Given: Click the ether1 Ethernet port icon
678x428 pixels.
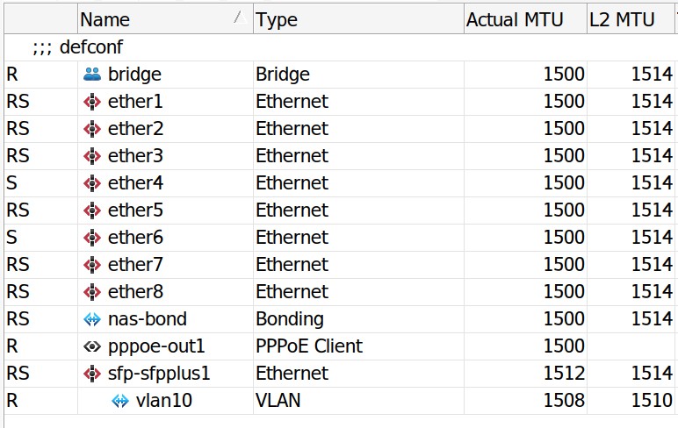Looking at the screenshot, I should pos(92,102).
